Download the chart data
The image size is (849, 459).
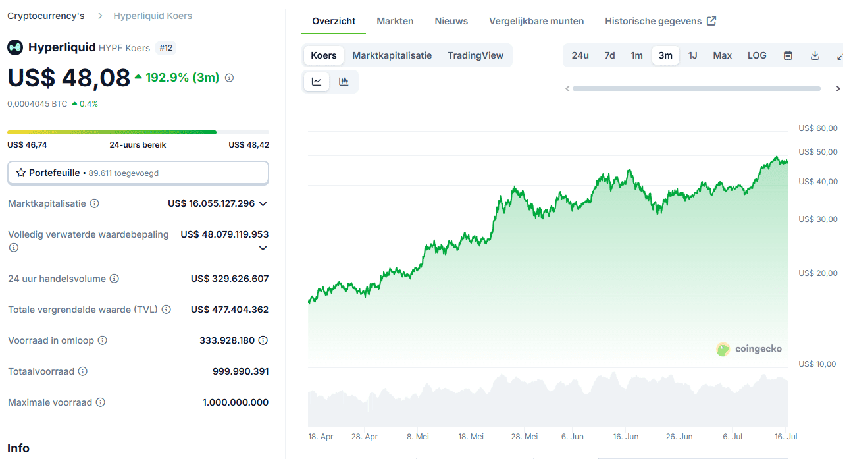815,55
